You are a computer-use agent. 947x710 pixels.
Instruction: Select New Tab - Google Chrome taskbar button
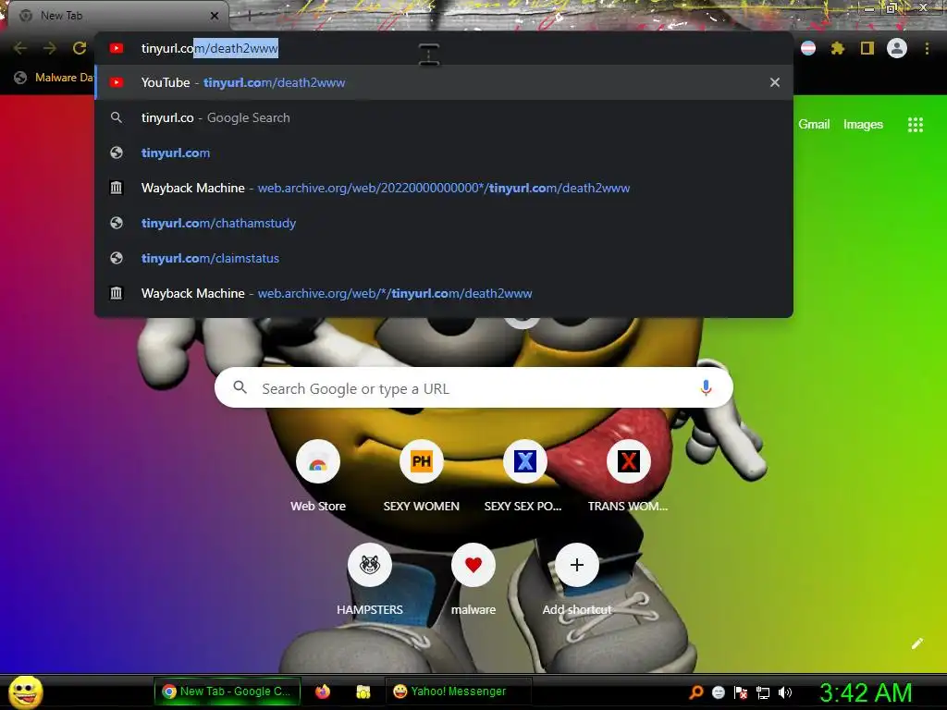coord(228,692)
